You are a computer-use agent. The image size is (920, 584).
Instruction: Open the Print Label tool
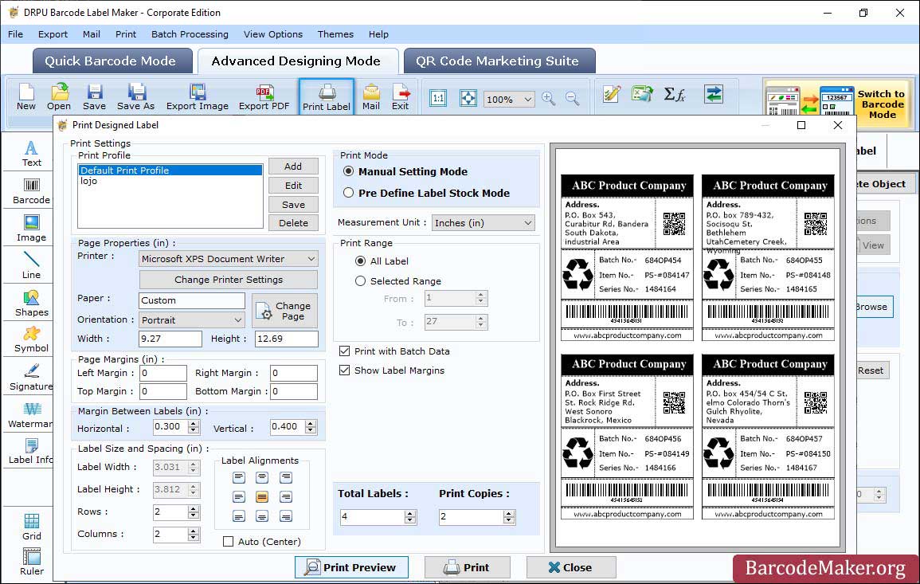[327, 97]
